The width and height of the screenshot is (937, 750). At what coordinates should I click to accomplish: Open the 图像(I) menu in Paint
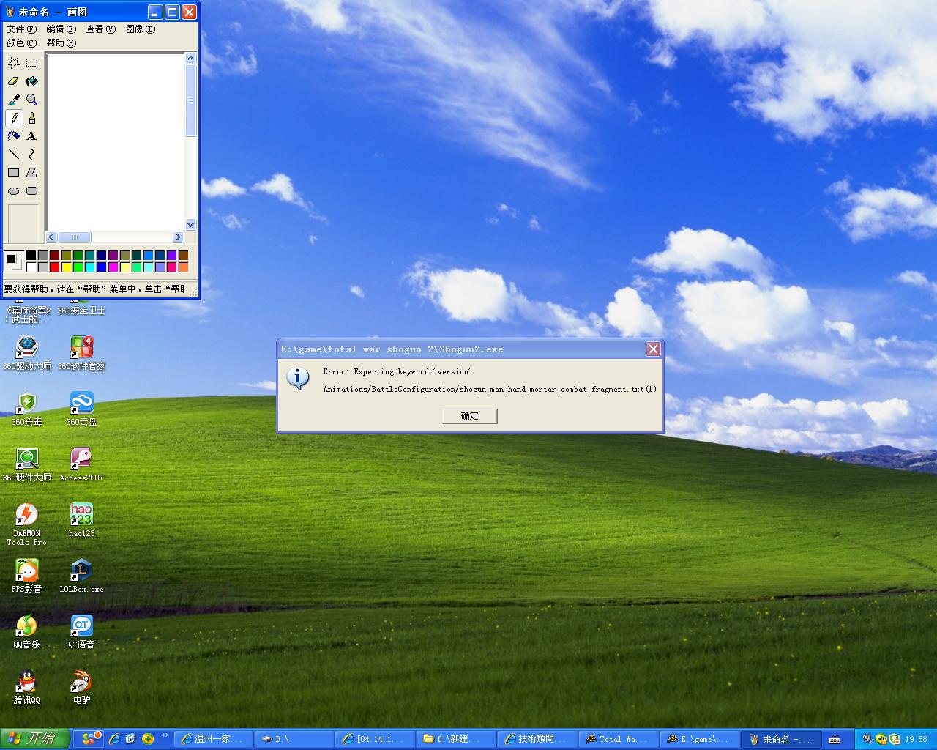[140, 29]
